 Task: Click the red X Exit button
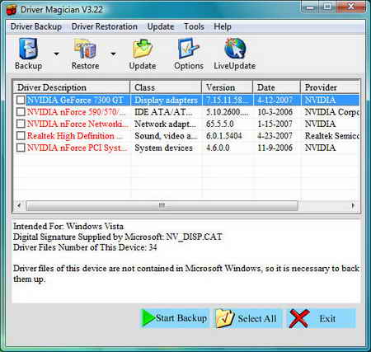pos(322,318)
